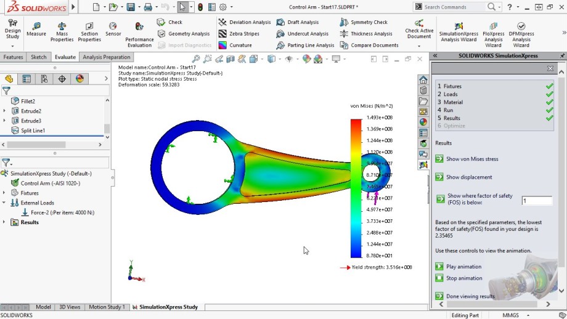Collapse the External Loads tree node
Viewport: 567px width, 319px height.
pyautogui.click(x=5, y=203)
